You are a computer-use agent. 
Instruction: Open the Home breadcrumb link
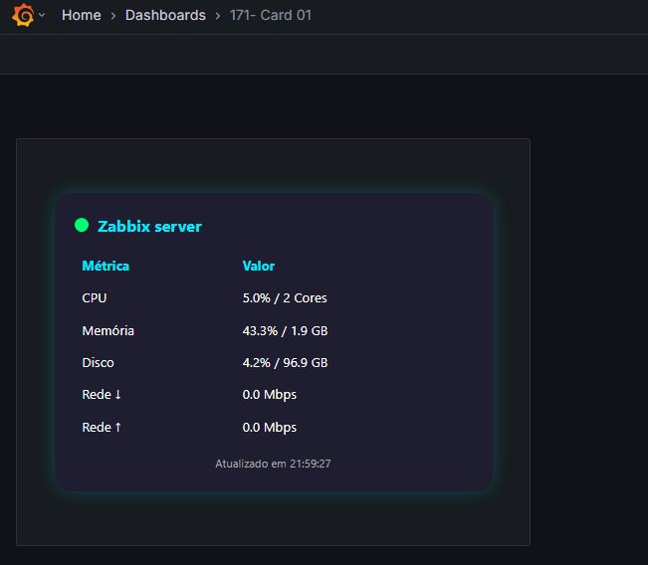coord(82,15)
